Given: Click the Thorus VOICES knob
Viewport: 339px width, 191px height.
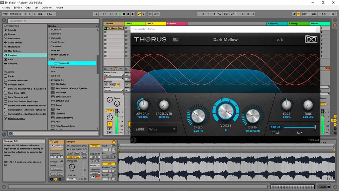Looking at the screenshot, I should pos(226,111).
